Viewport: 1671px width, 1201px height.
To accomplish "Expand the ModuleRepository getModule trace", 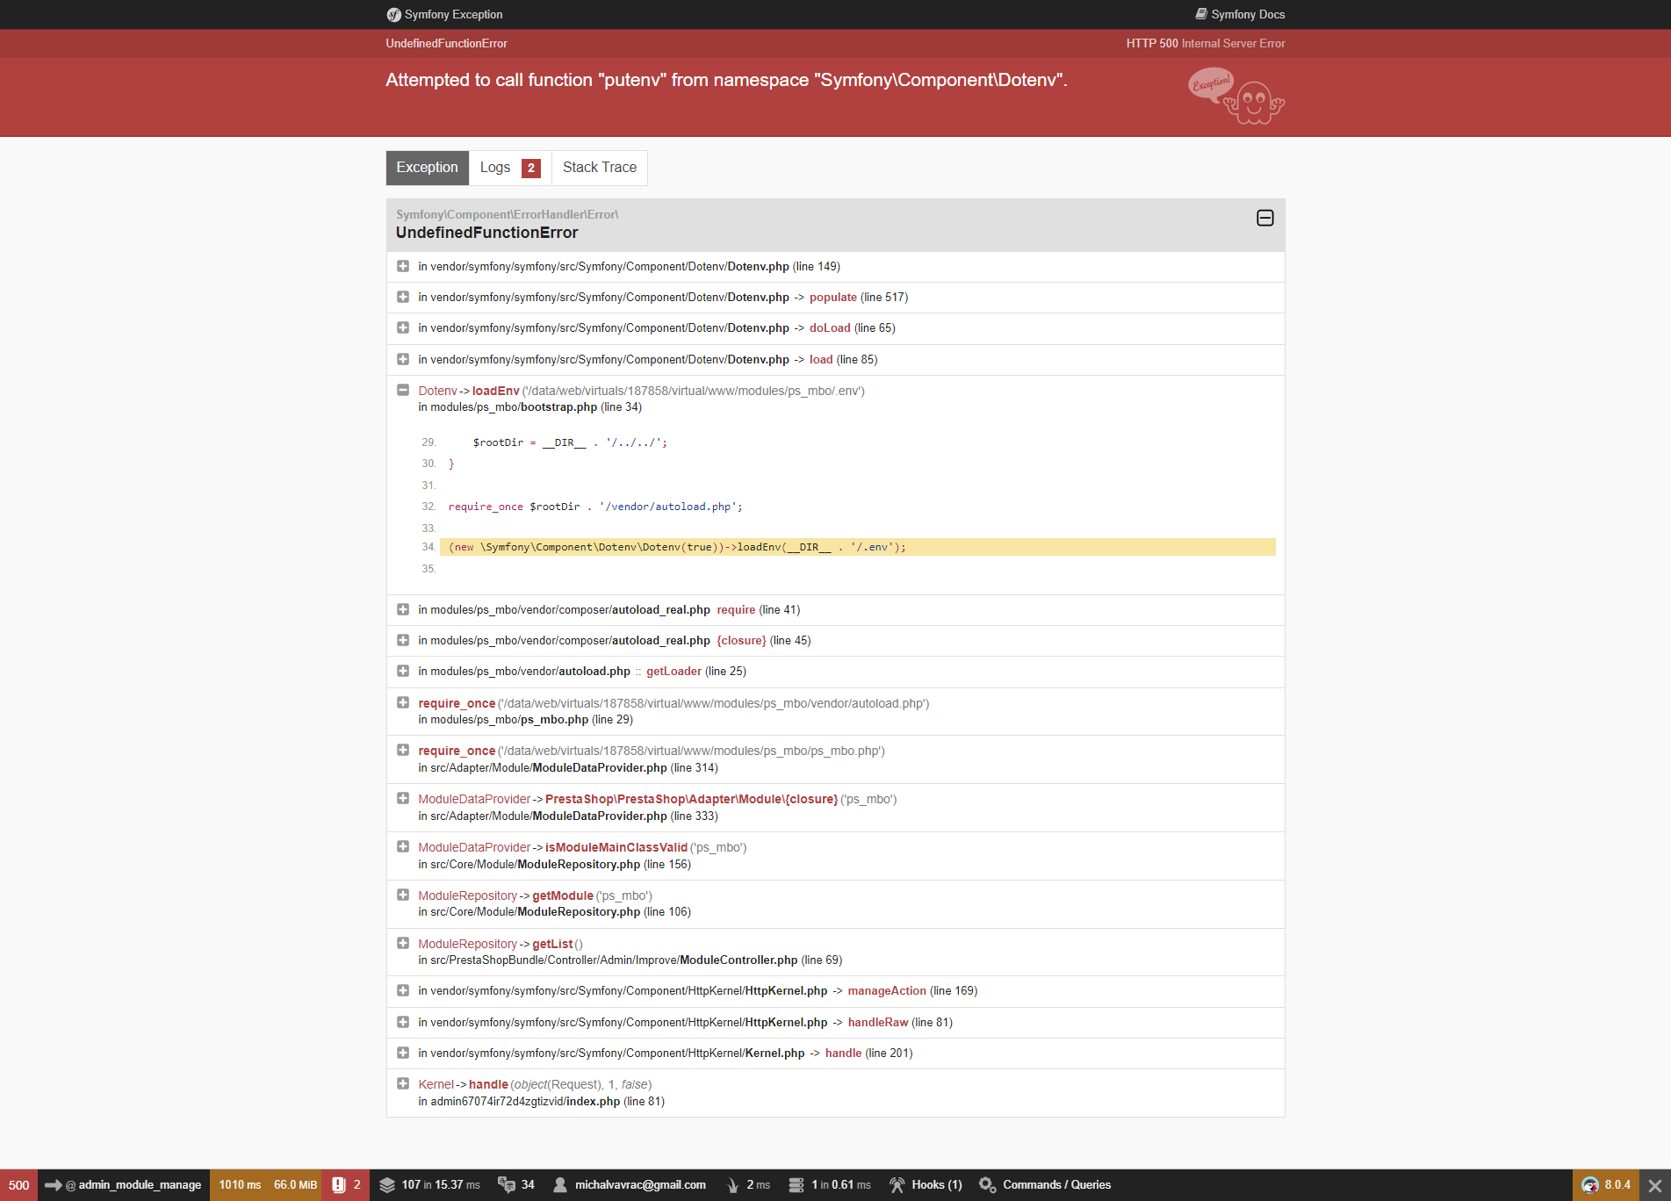I will [x=403, y=895].
